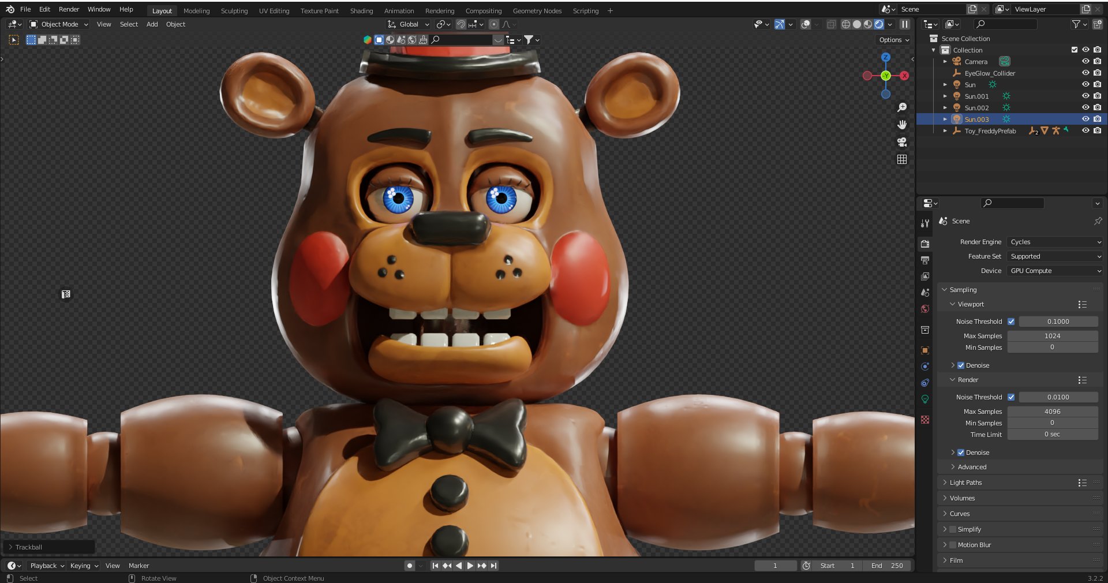This screenshot has height=583, width=1108.
Task: Open the Feature Set dropdown
Action: (x=1055, y=256)
